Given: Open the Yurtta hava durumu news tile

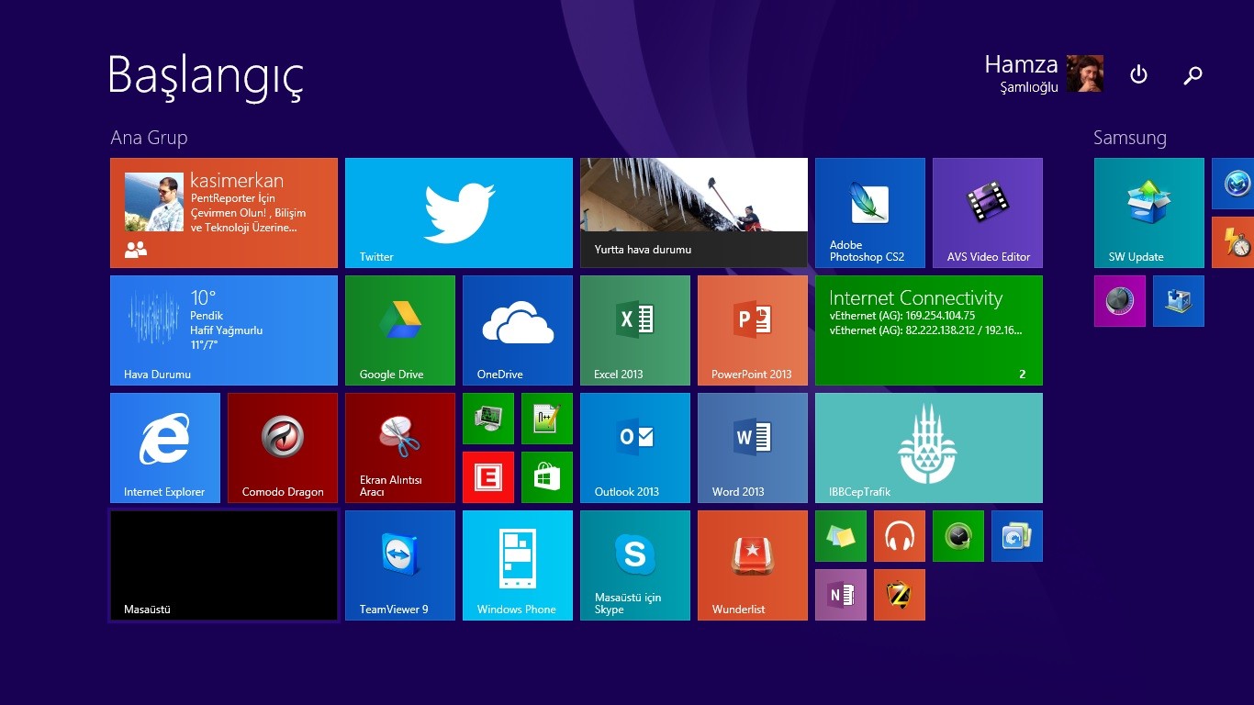Looking at the screenshot, I should pos(694,213).
